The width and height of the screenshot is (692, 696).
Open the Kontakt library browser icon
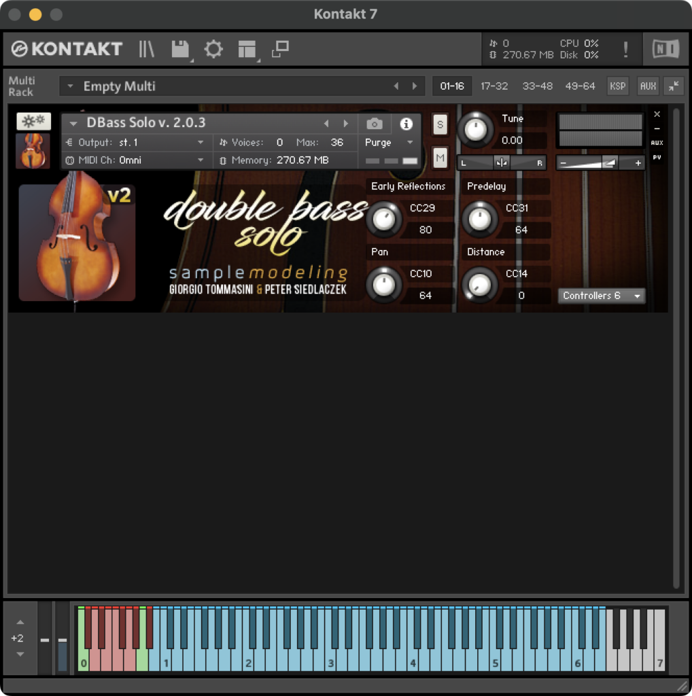point(147,49)
